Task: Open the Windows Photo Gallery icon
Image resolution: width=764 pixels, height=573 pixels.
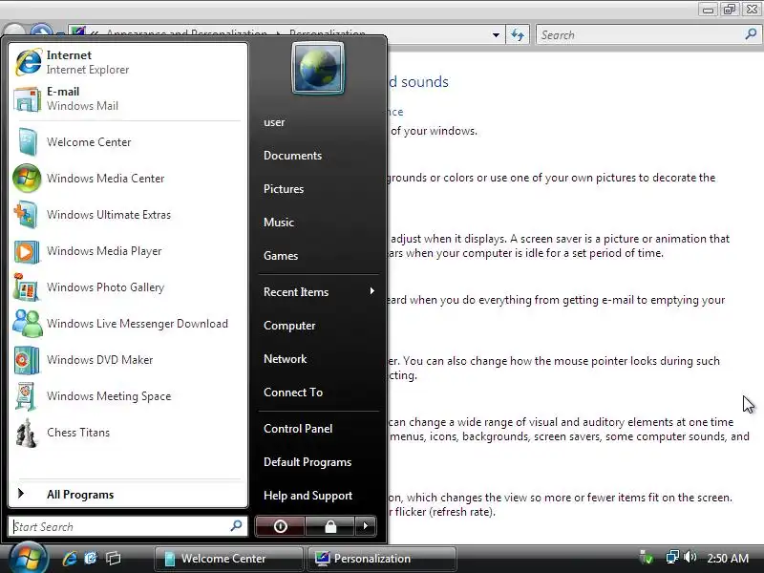Action: [27, 287]
